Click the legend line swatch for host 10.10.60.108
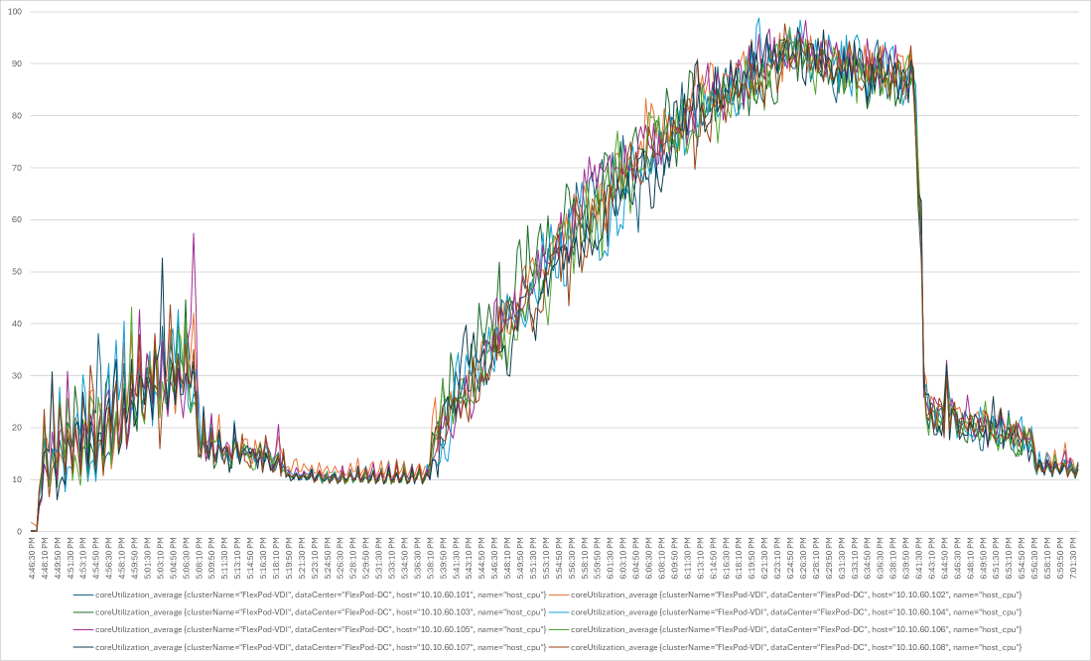Viewport: 1091px width, 661px height. point(559,648)
